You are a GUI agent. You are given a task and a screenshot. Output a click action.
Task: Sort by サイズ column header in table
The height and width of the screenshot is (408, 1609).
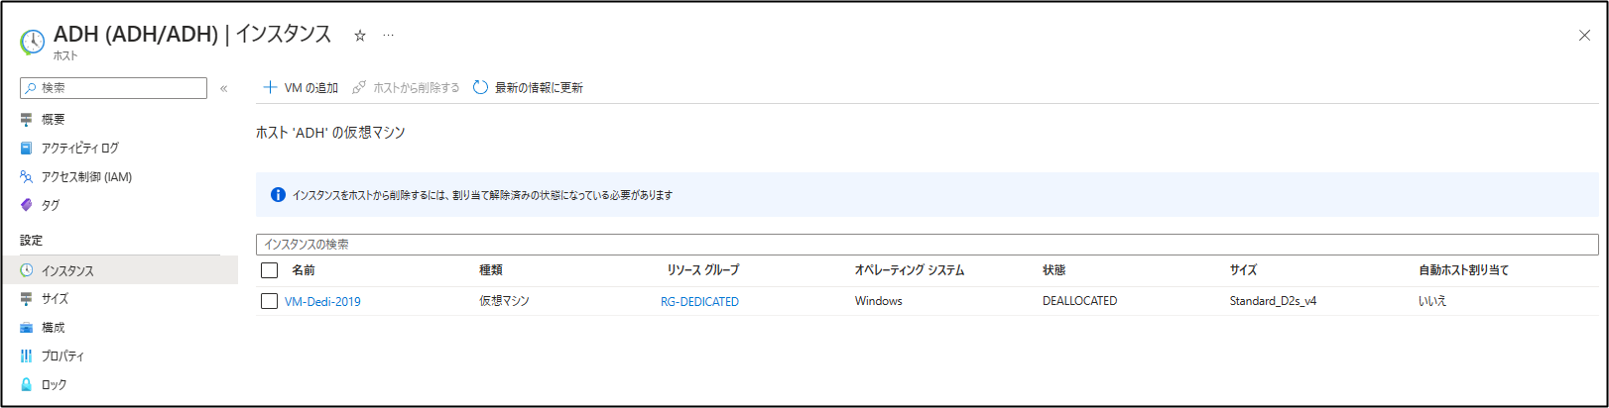(1243, 270)
